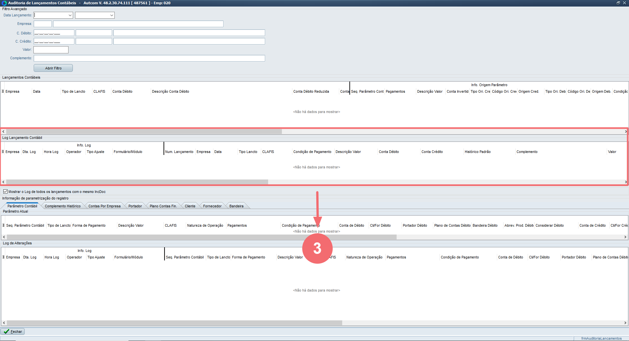Click C. Débito description field
Image resolution: width=629 pixels, height=341 pixels.
189,33
